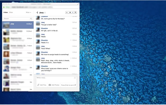Click message What kinda' scary-ass clowns came
Viewport: 166px width, 105px height.
click(55, 70)
